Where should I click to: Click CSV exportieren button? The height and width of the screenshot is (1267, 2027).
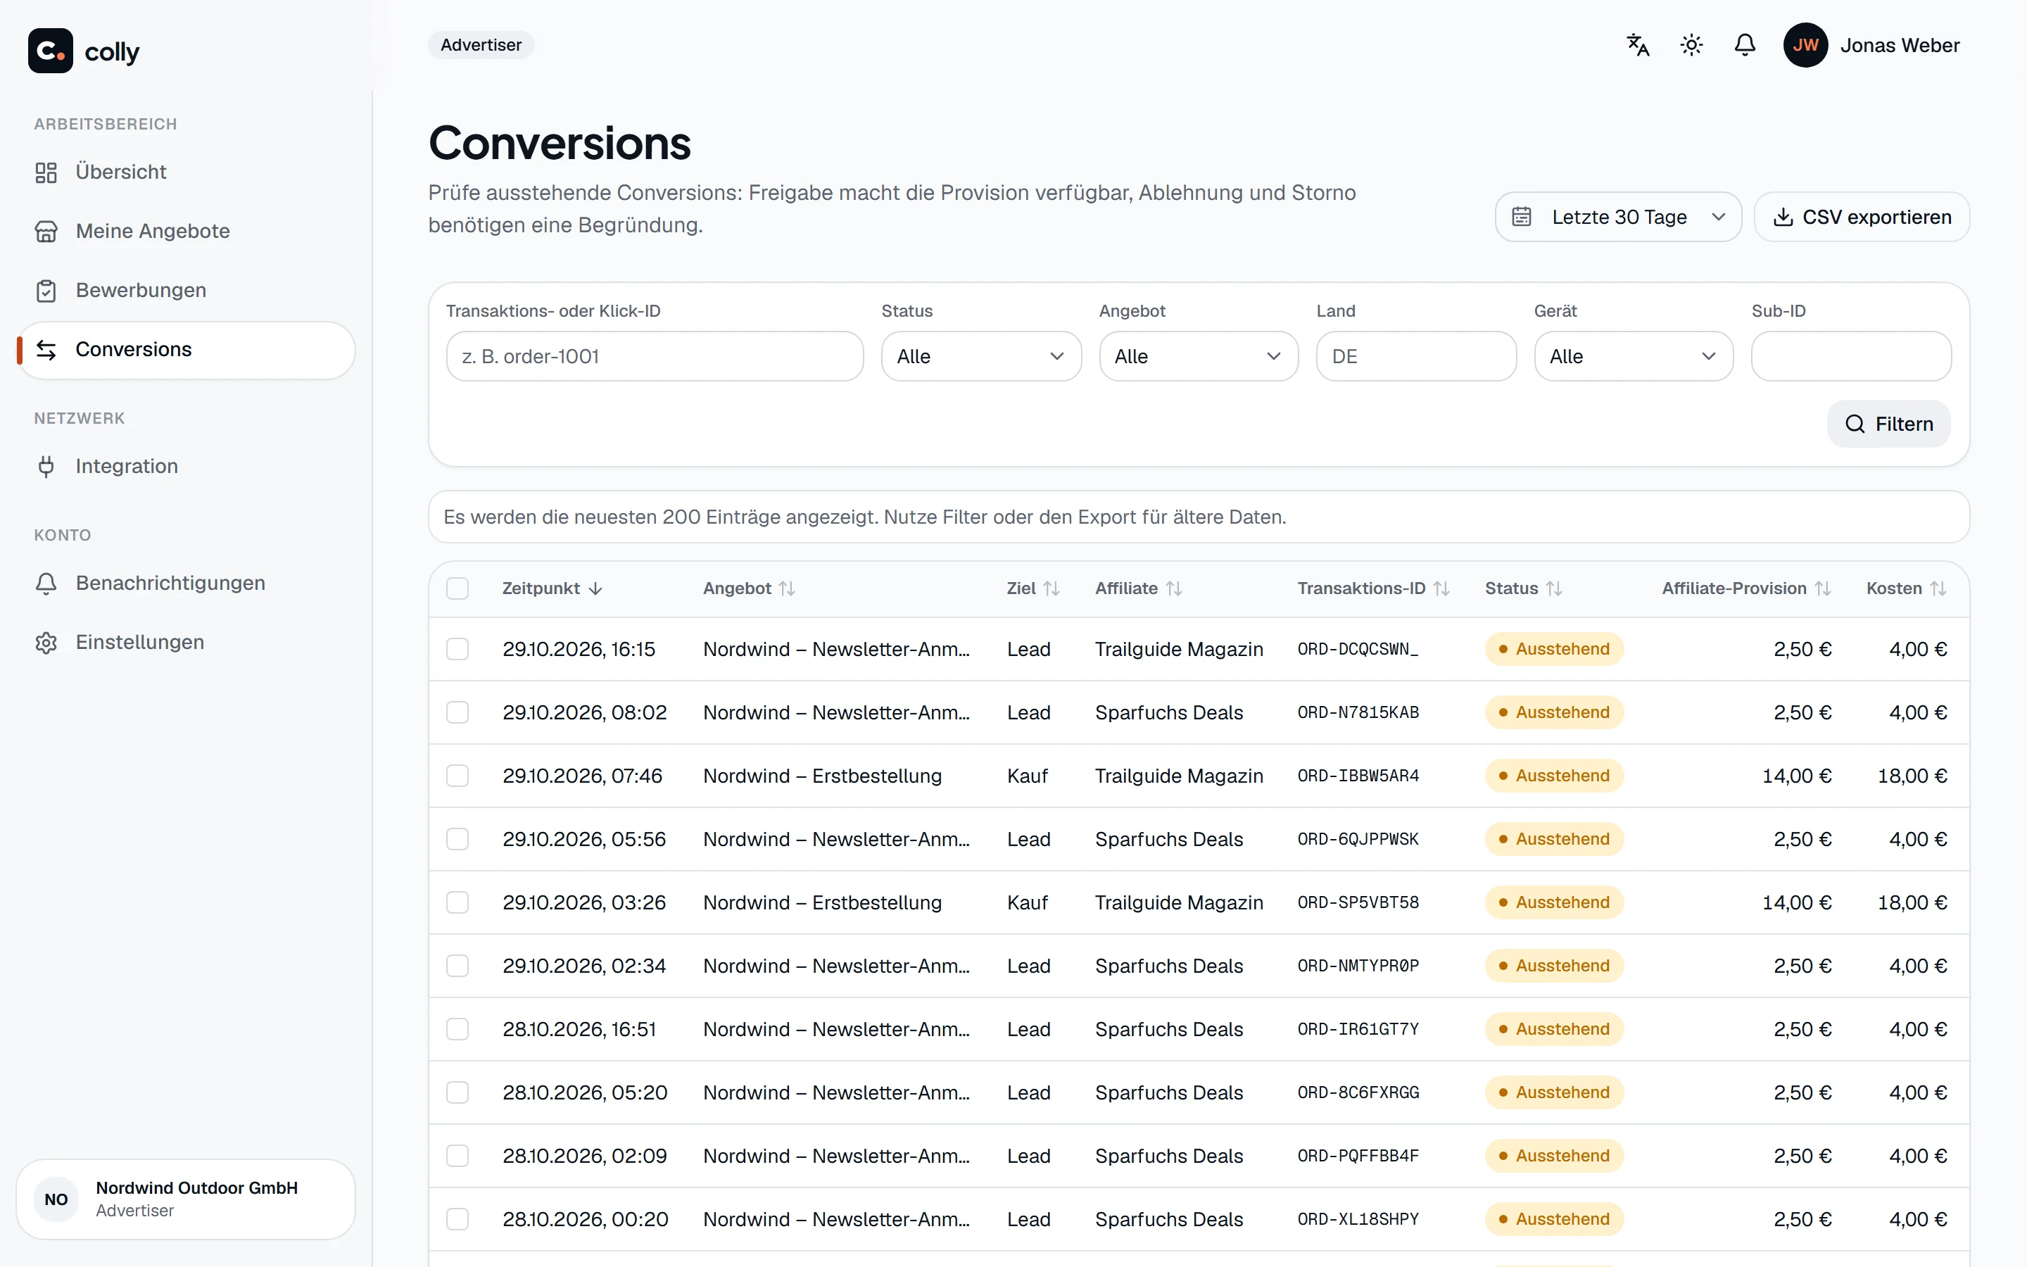[1862, 217]
